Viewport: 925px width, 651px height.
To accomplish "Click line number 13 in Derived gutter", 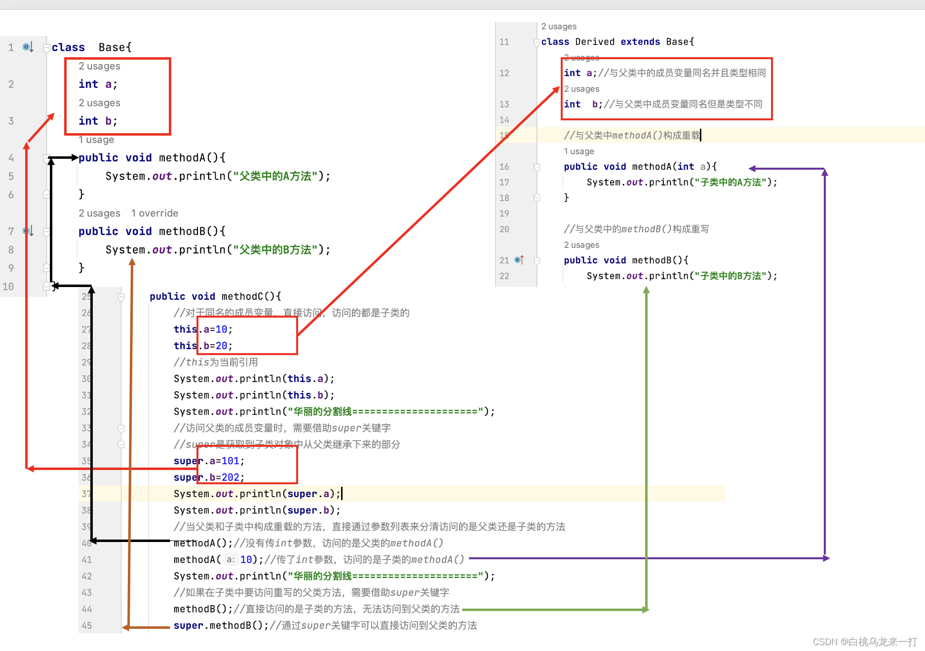I will pyautogui.click(x=504, y=104).
